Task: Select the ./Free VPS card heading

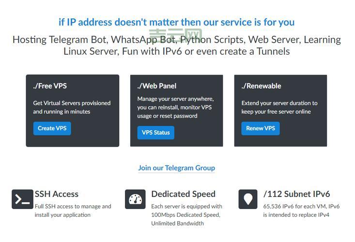Action: pos(50,86)
